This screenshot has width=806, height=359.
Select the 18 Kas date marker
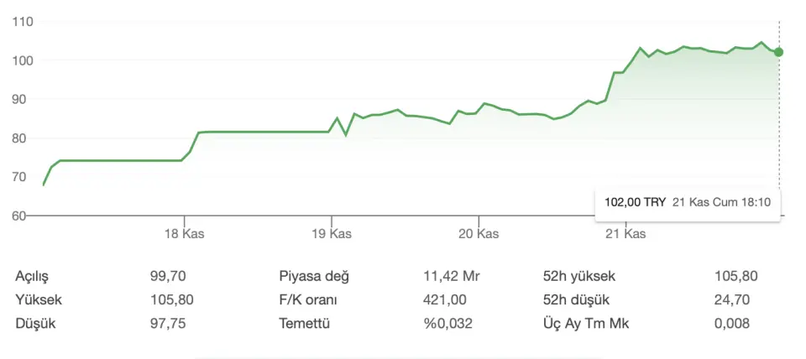click(185, 234)
